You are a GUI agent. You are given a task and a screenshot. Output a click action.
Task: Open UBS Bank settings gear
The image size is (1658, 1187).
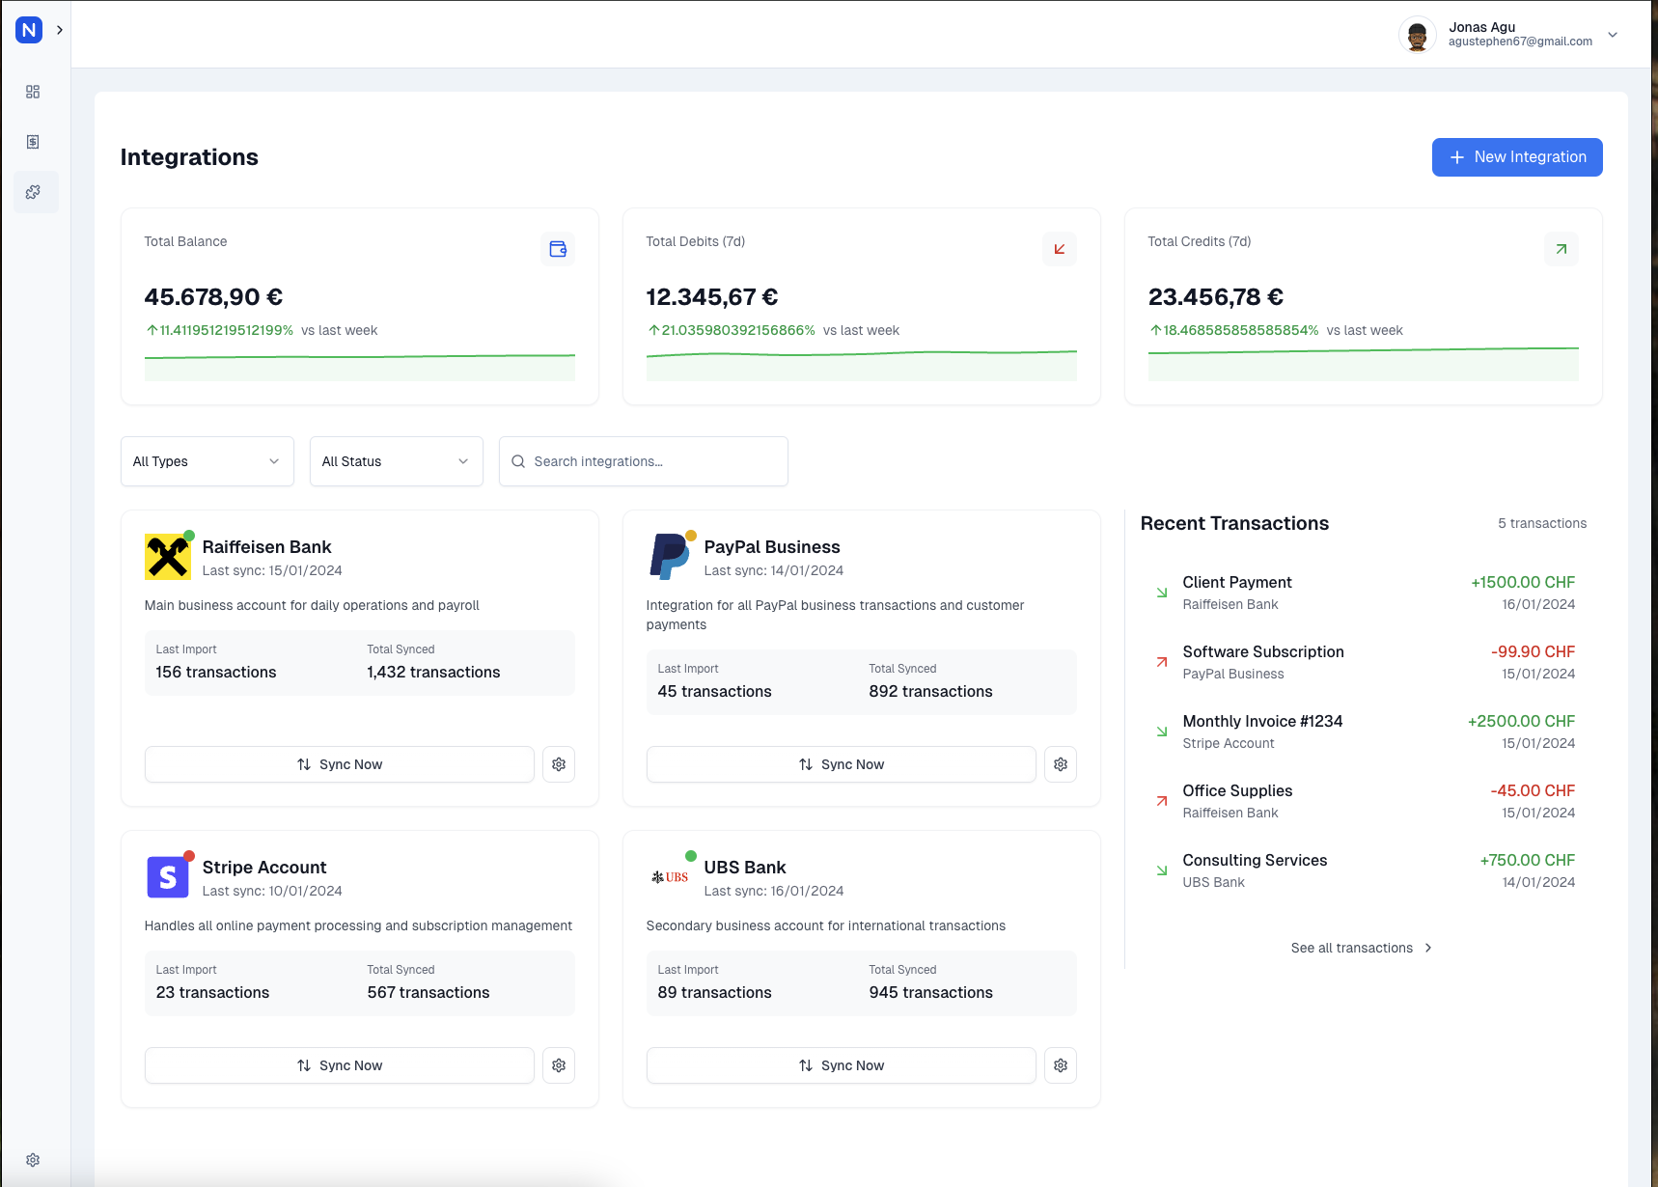coord(1061,1065)
